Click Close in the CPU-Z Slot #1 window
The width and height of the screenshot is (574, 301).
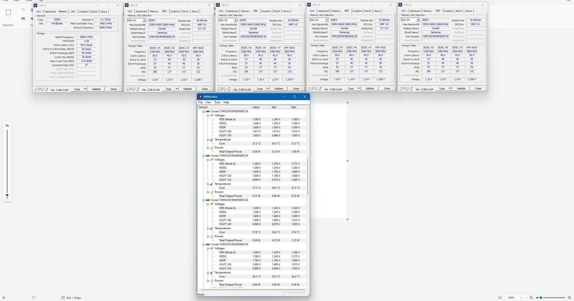[205, 89]
